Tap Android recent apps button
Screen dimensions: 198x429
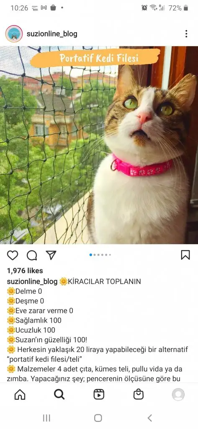tap(46, 418)
